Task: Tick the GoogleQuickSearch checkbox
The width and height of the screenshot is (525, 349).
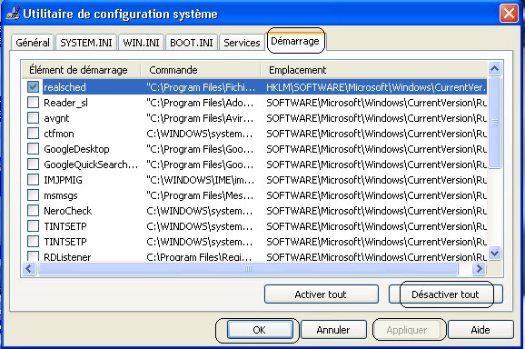Action: [33, 165]
